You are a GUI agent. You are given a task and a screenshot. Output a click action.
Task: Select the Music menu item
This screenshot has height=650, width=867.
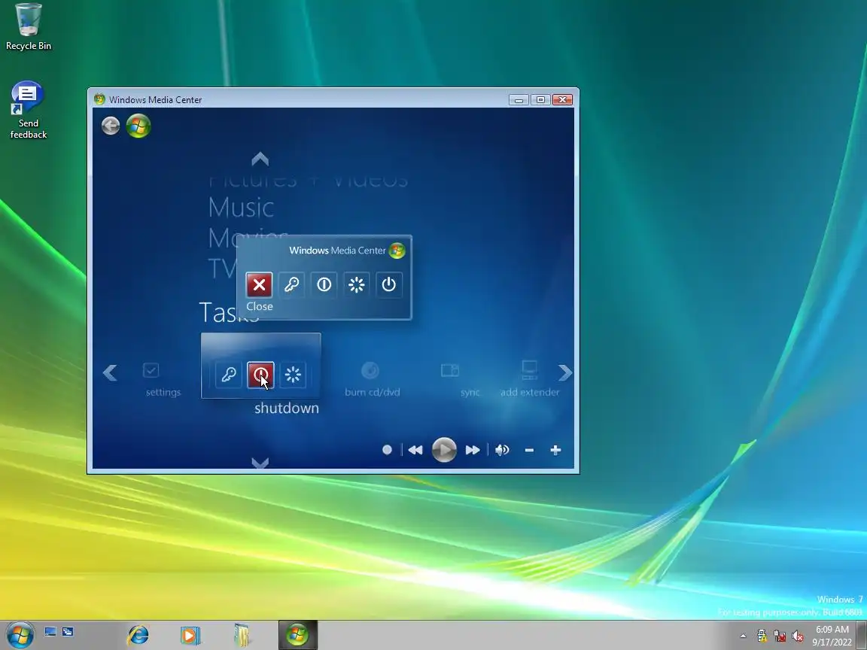[241, 208]
